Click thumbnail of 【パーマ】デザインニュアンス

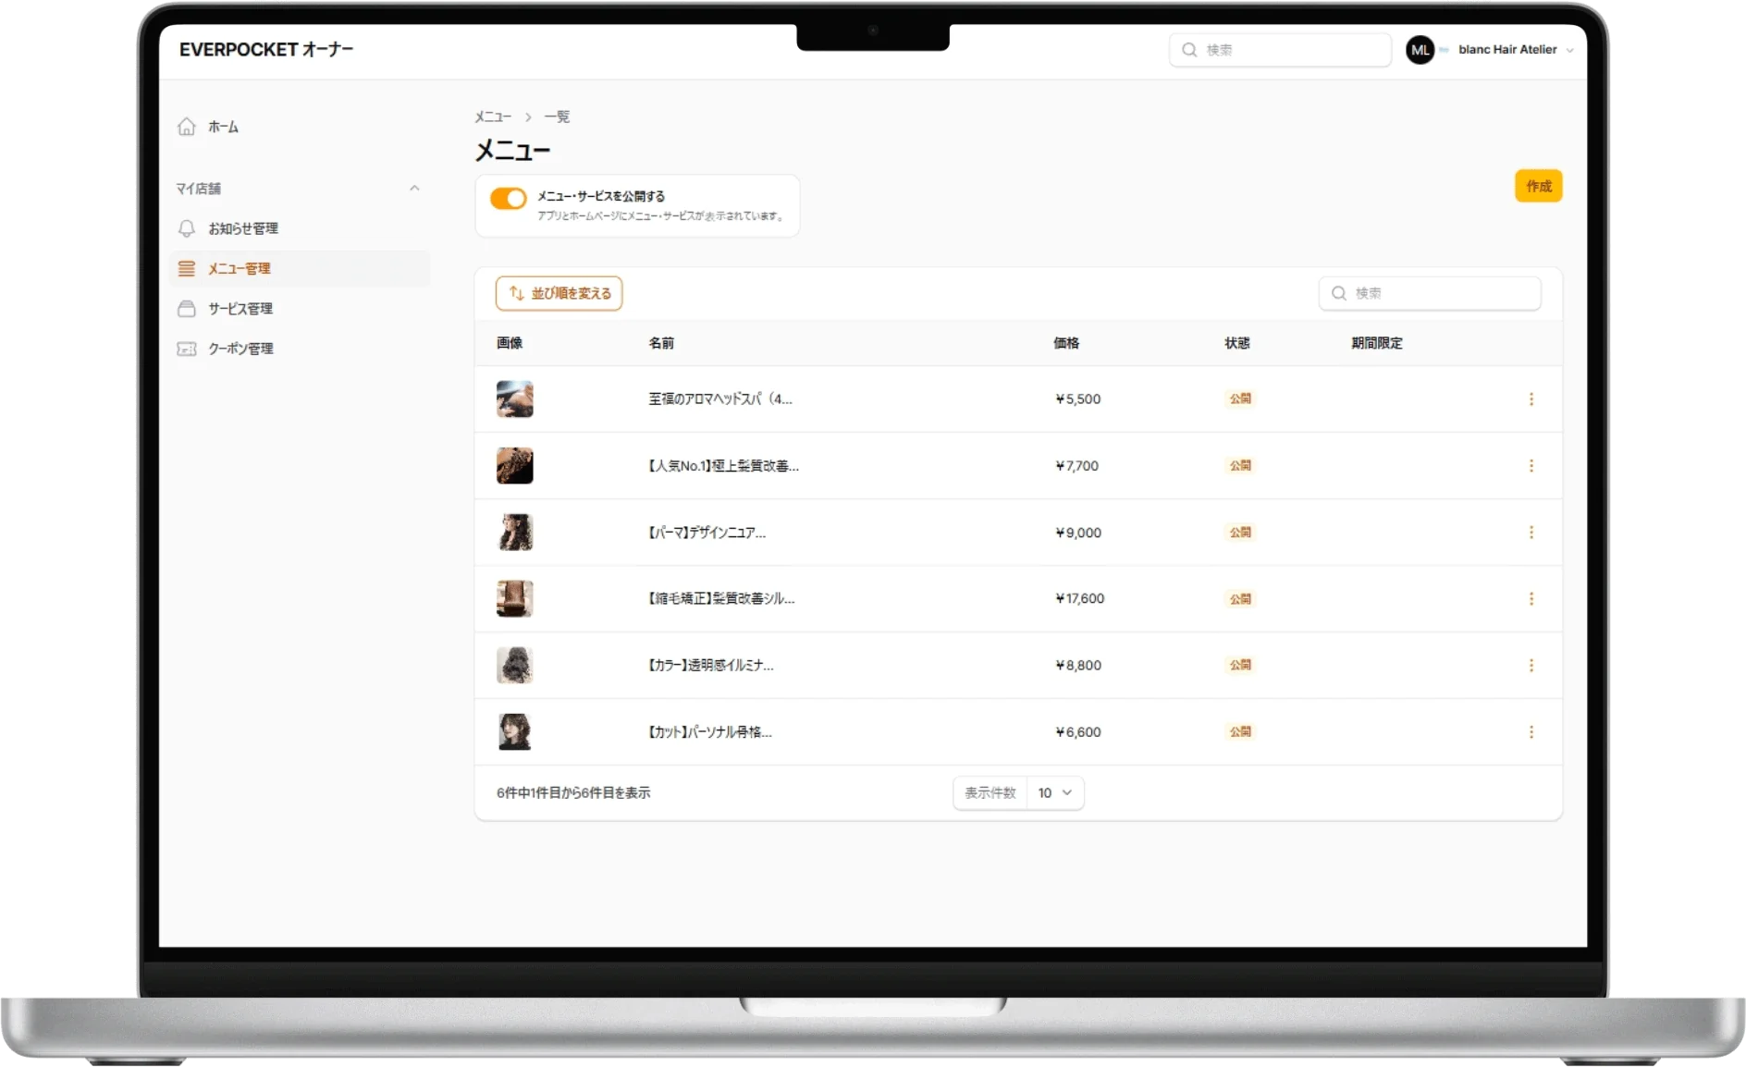[515, 533]
